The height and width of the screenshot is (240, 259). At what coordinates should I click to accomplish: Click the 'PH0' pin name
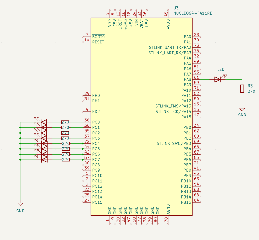pyautogui.click(x=96, y=96)
